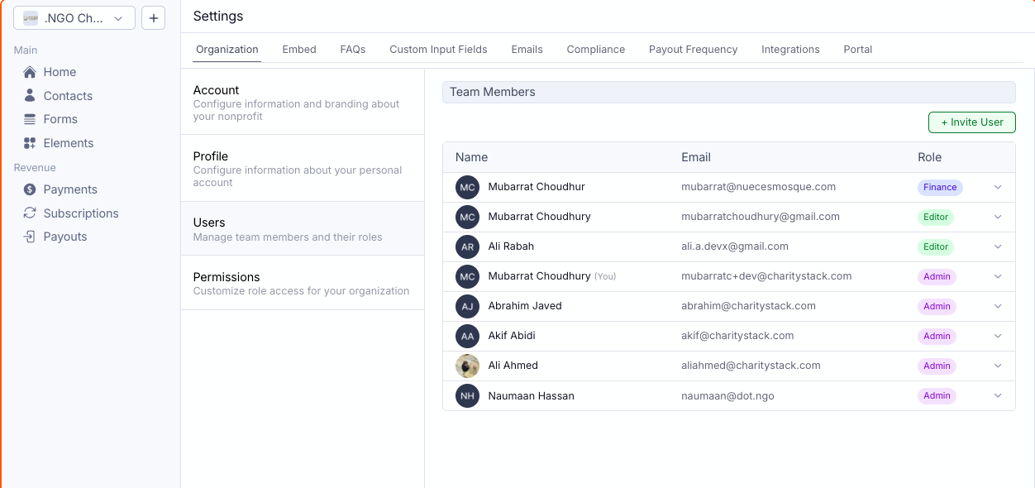Viewport: 1035px width, 488px height.
Task: Go to the Integrations tab
Action: [x=790, y=50]
